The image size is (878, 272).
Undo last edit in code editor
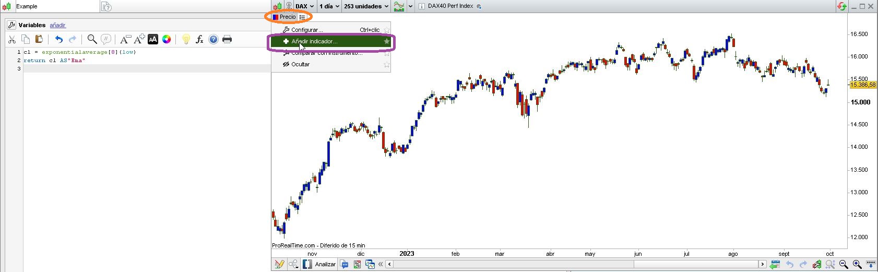pos(58,39)
